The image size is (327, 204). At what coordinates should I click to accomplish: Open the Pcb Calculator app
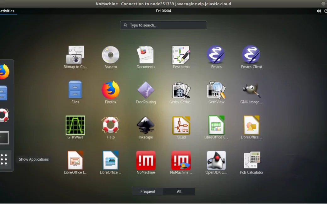click(251, 160)
